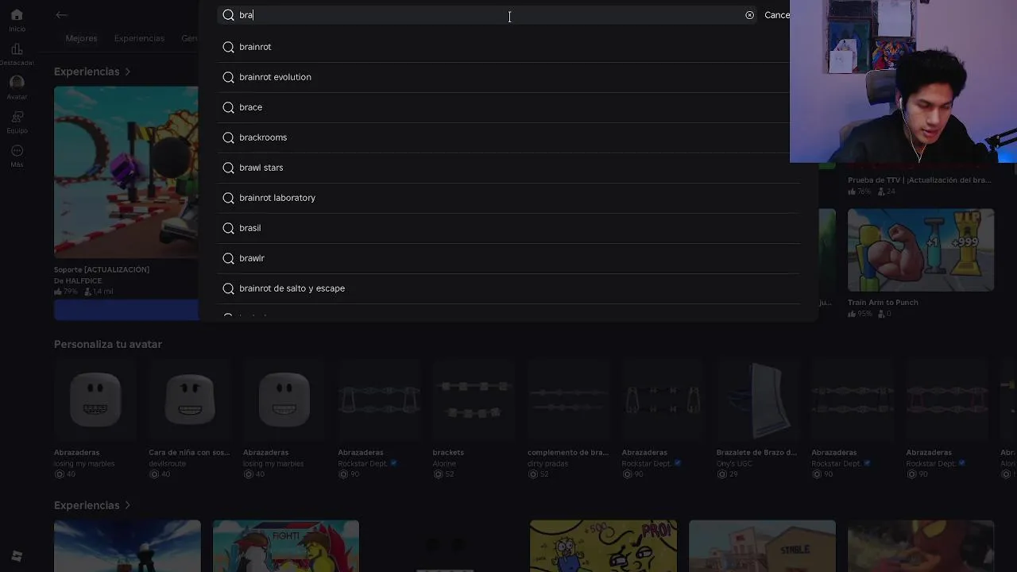Open Más three-dots icon in sidebar
The width and height of the screenshot is (1017, 572).
(17, 151)
